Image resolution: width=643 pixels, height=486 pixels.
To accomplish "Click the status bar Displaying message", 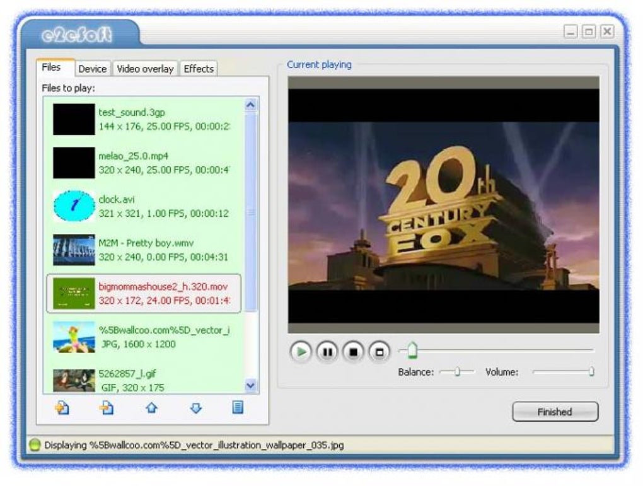I will coord(194,445).
